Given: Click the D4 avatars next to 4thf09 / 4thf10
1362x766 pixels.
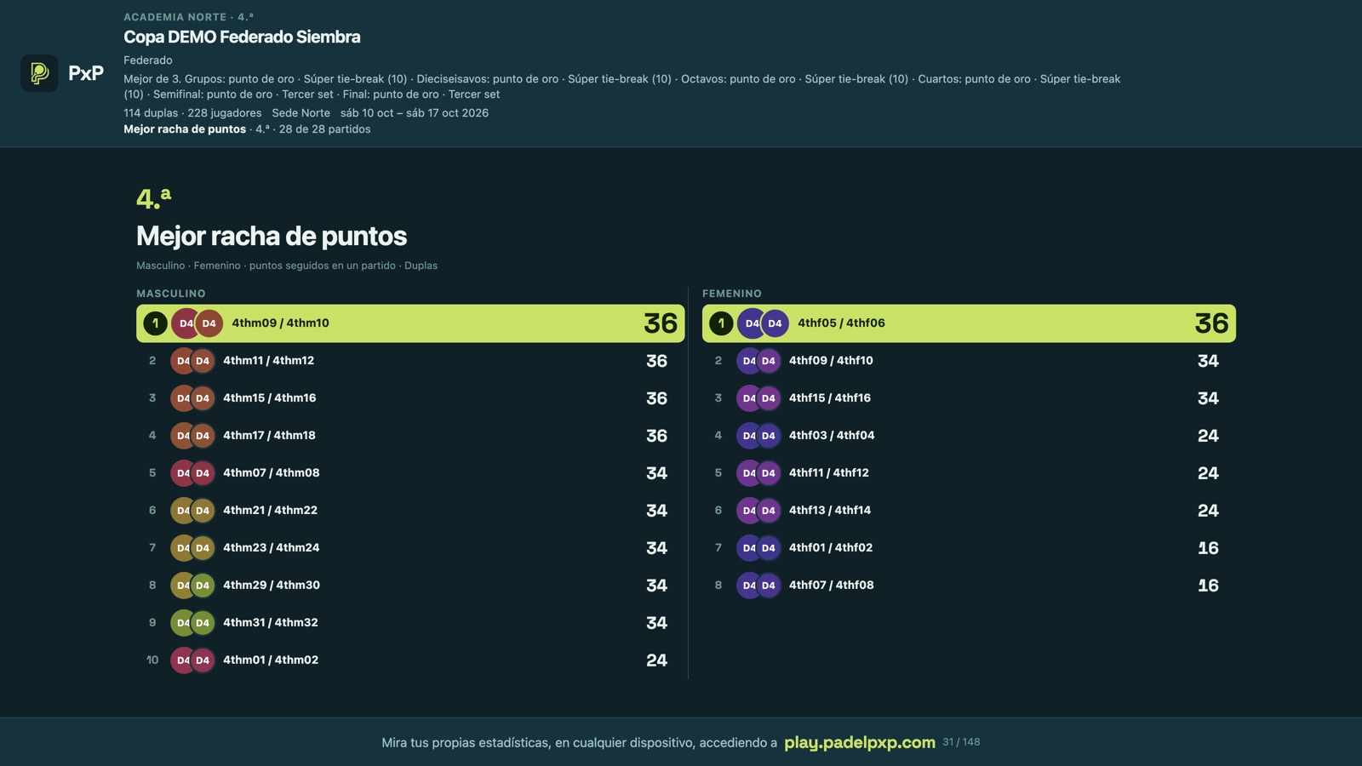Looking at the screenshot, I should point(758,361).
